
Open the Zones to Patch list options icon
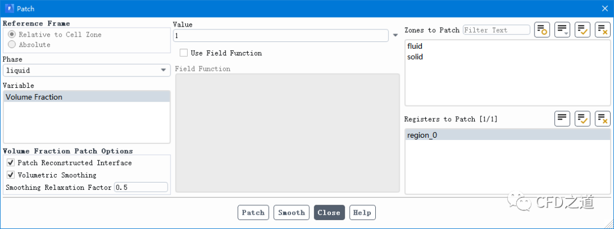(562, 30)
